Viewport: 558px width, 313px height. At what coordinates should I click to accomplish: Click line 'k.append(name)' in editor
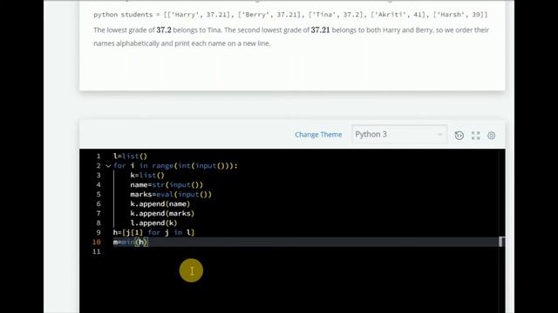coord(160,204)
